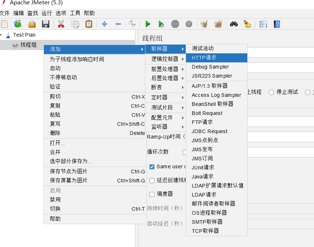The height and width of the screenshot is (247, 314).
Task: Expand the 前置处理器 submenu
Action: [166, 69]
